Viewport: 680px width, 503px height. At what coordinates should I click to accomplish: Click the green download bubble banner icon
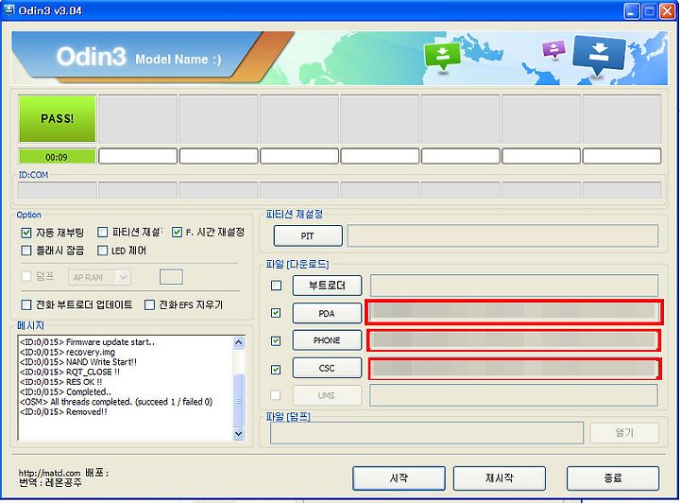(x=442, y=56)
